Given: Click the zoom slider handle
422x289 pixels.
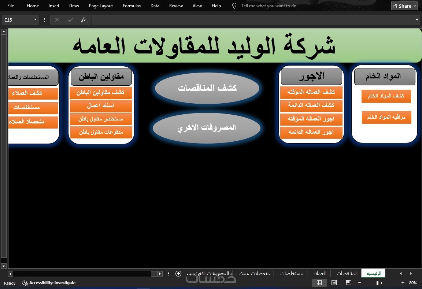Looking at the screenshot, I should click(x=378, y=283).
